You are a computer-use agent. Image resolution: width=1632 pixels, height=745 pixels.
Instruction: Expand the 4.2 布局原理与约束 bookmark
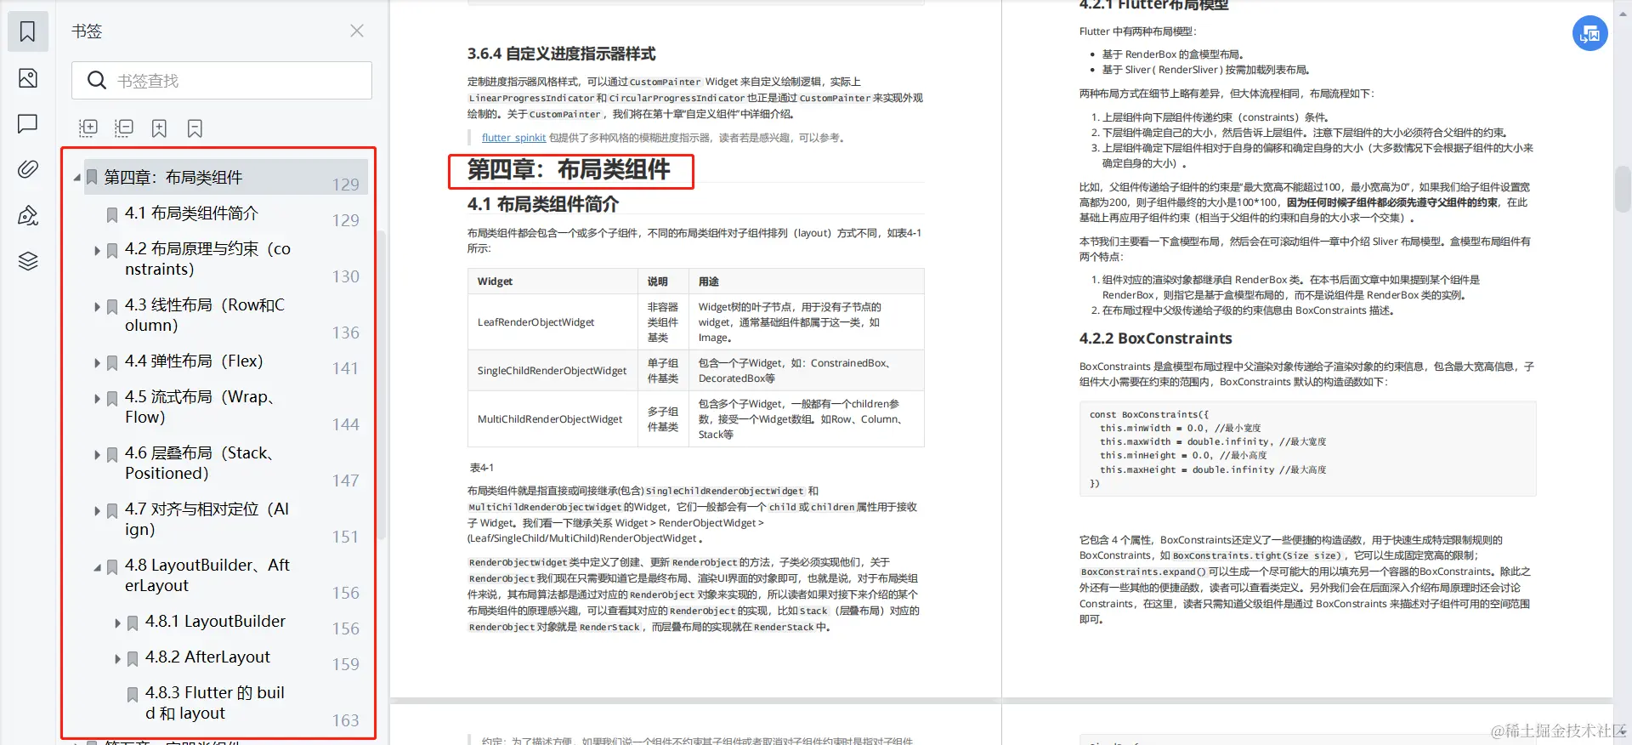(x=97, y=251)
